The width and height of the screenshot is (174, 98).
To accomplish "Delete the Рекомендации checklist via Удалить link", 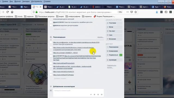I will (101, 37).
